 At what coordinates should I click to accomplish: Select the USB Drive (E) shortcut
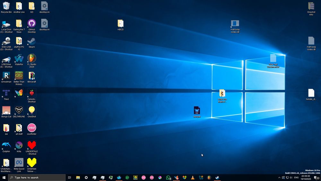pyautogui.click(x=6, y=61)
